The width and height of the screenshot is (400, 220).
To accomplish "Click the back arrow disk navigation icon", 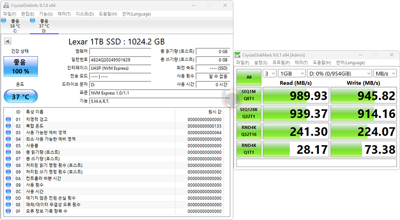I will coord(8,41).
